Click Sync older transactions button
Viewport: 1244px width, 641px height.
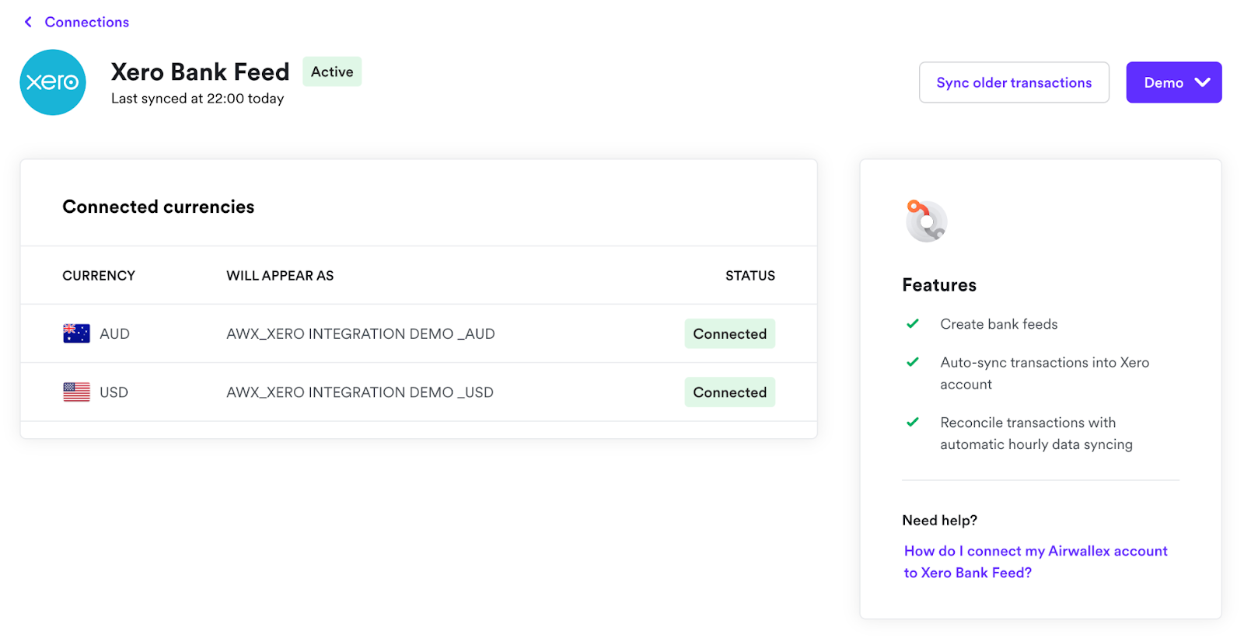(1014, 82)
